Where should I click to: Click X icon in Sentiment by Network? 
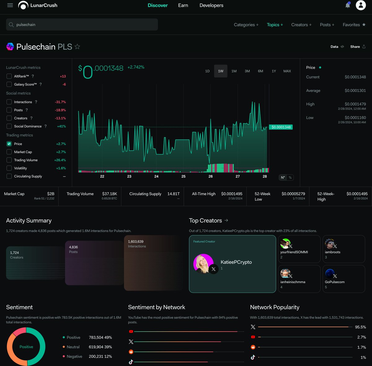click(x=131, y=342)
